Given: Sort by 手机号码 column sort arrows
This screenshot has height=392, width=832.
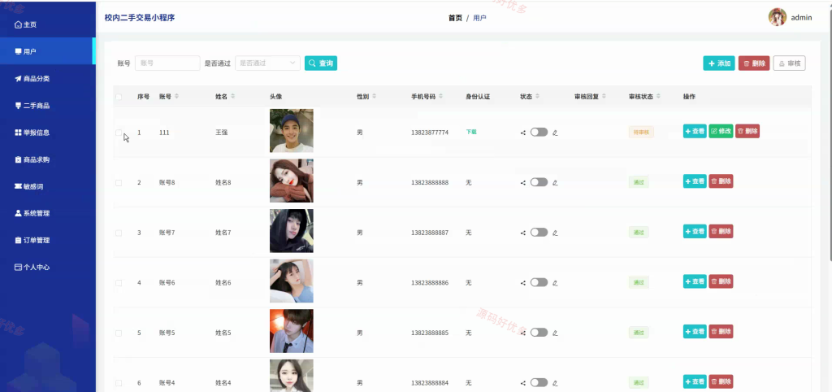Looking at the screenshot, I should (x=441, y=97).
